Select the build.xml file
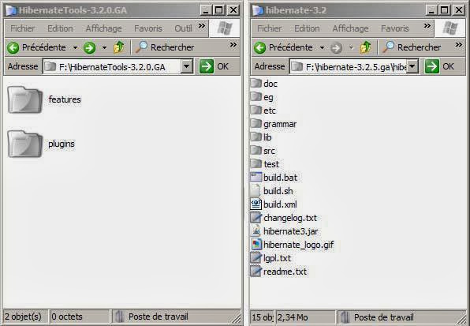The image size is (470, 326). tap(274, 204)
